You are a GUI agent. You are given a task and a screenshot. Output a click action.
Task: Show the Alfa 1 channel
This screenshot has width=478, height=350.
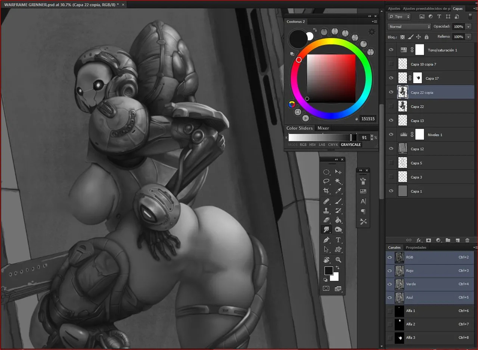coord(390,311)
